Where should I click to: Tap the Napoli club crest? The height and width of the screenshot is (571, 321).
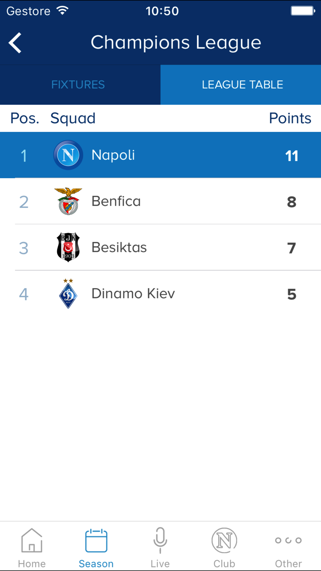(68, 155)
